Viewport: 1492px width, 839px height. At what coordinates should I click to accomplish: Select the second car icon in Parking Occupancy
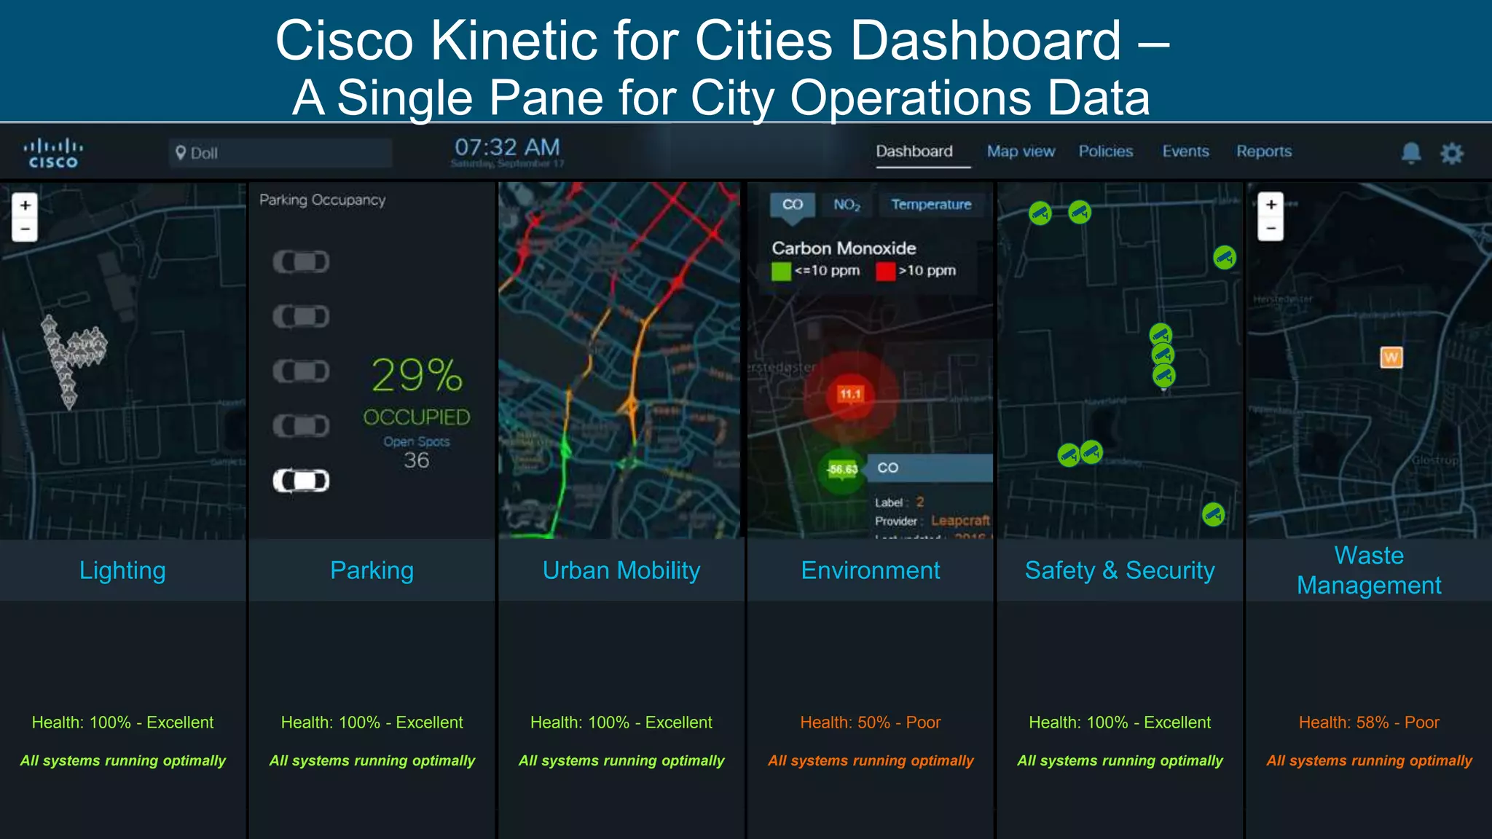[x=301, y=316]
